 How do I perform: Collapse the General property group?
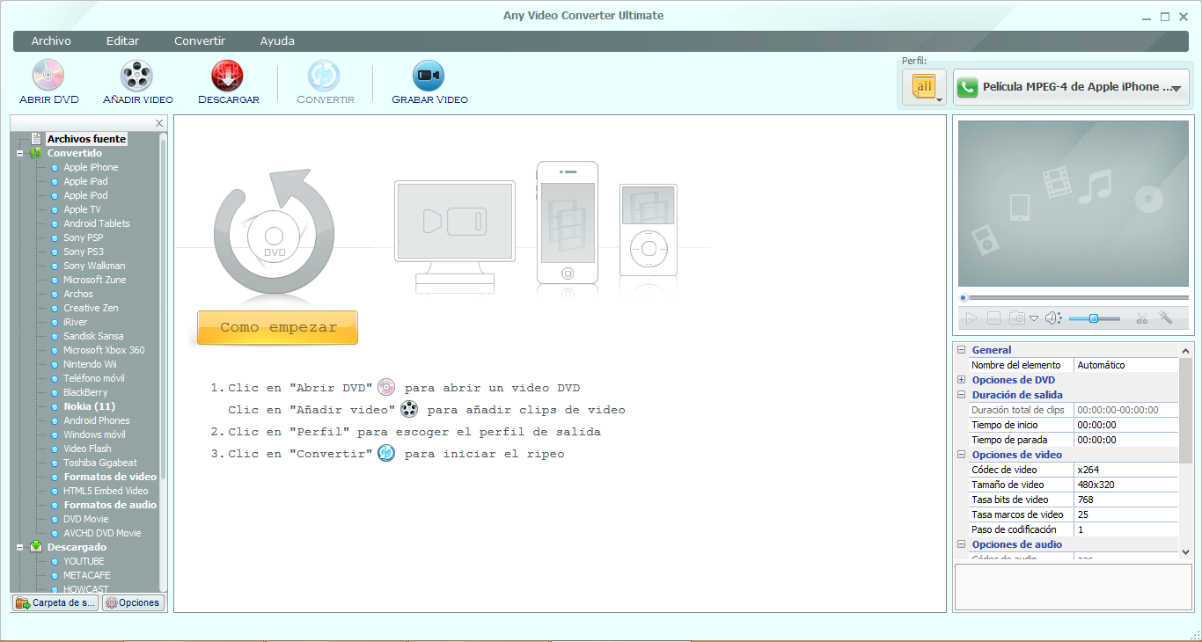[x=961, y=350]
